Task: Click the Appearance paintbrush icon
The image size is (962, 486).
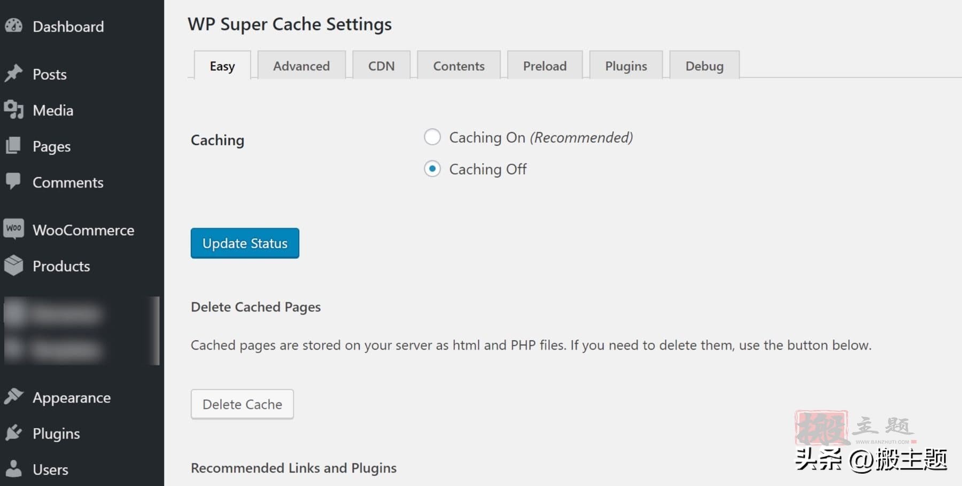Action: 14,397
